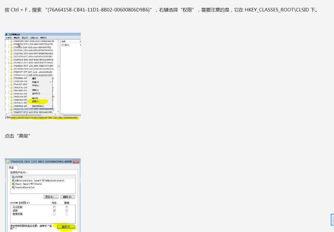Click folder icon of {75207391 key
The width and height of the screenshot is (334, 232).
click(x=11, y=50)
